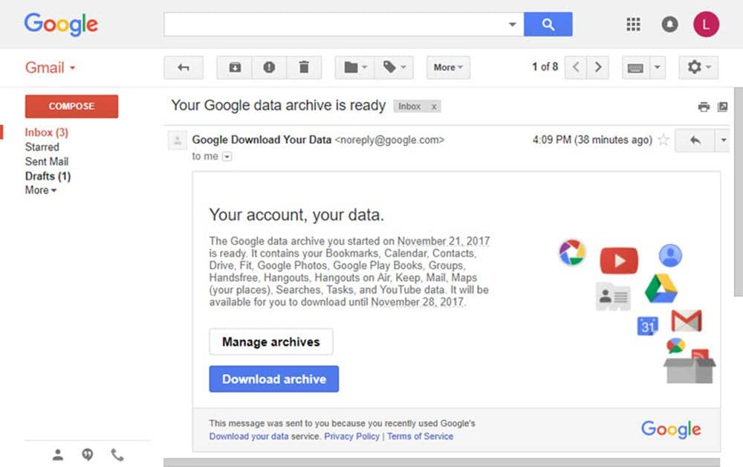The height and width of the screenshot is (467, 743).
Task: Switch to Hangouts contacts view
Action: click(x=58, y=454)
